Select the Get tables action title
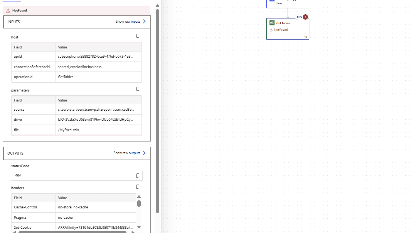 point(283,23)
